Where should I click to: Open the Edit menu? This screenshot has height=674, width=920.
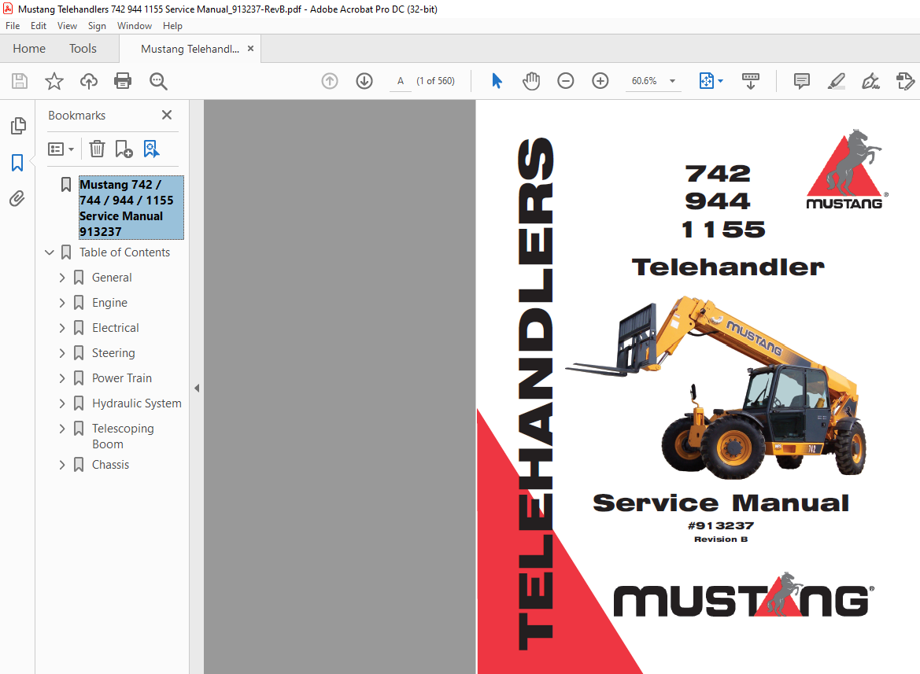coord(38,26)
